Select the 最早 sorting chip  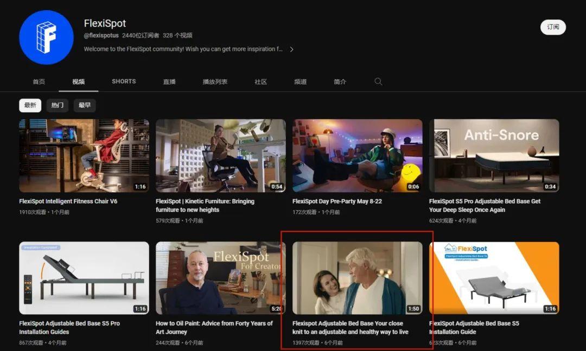coord(85,105)
